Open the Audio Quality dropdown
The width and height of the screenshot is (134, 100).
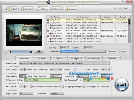[26, 70]
